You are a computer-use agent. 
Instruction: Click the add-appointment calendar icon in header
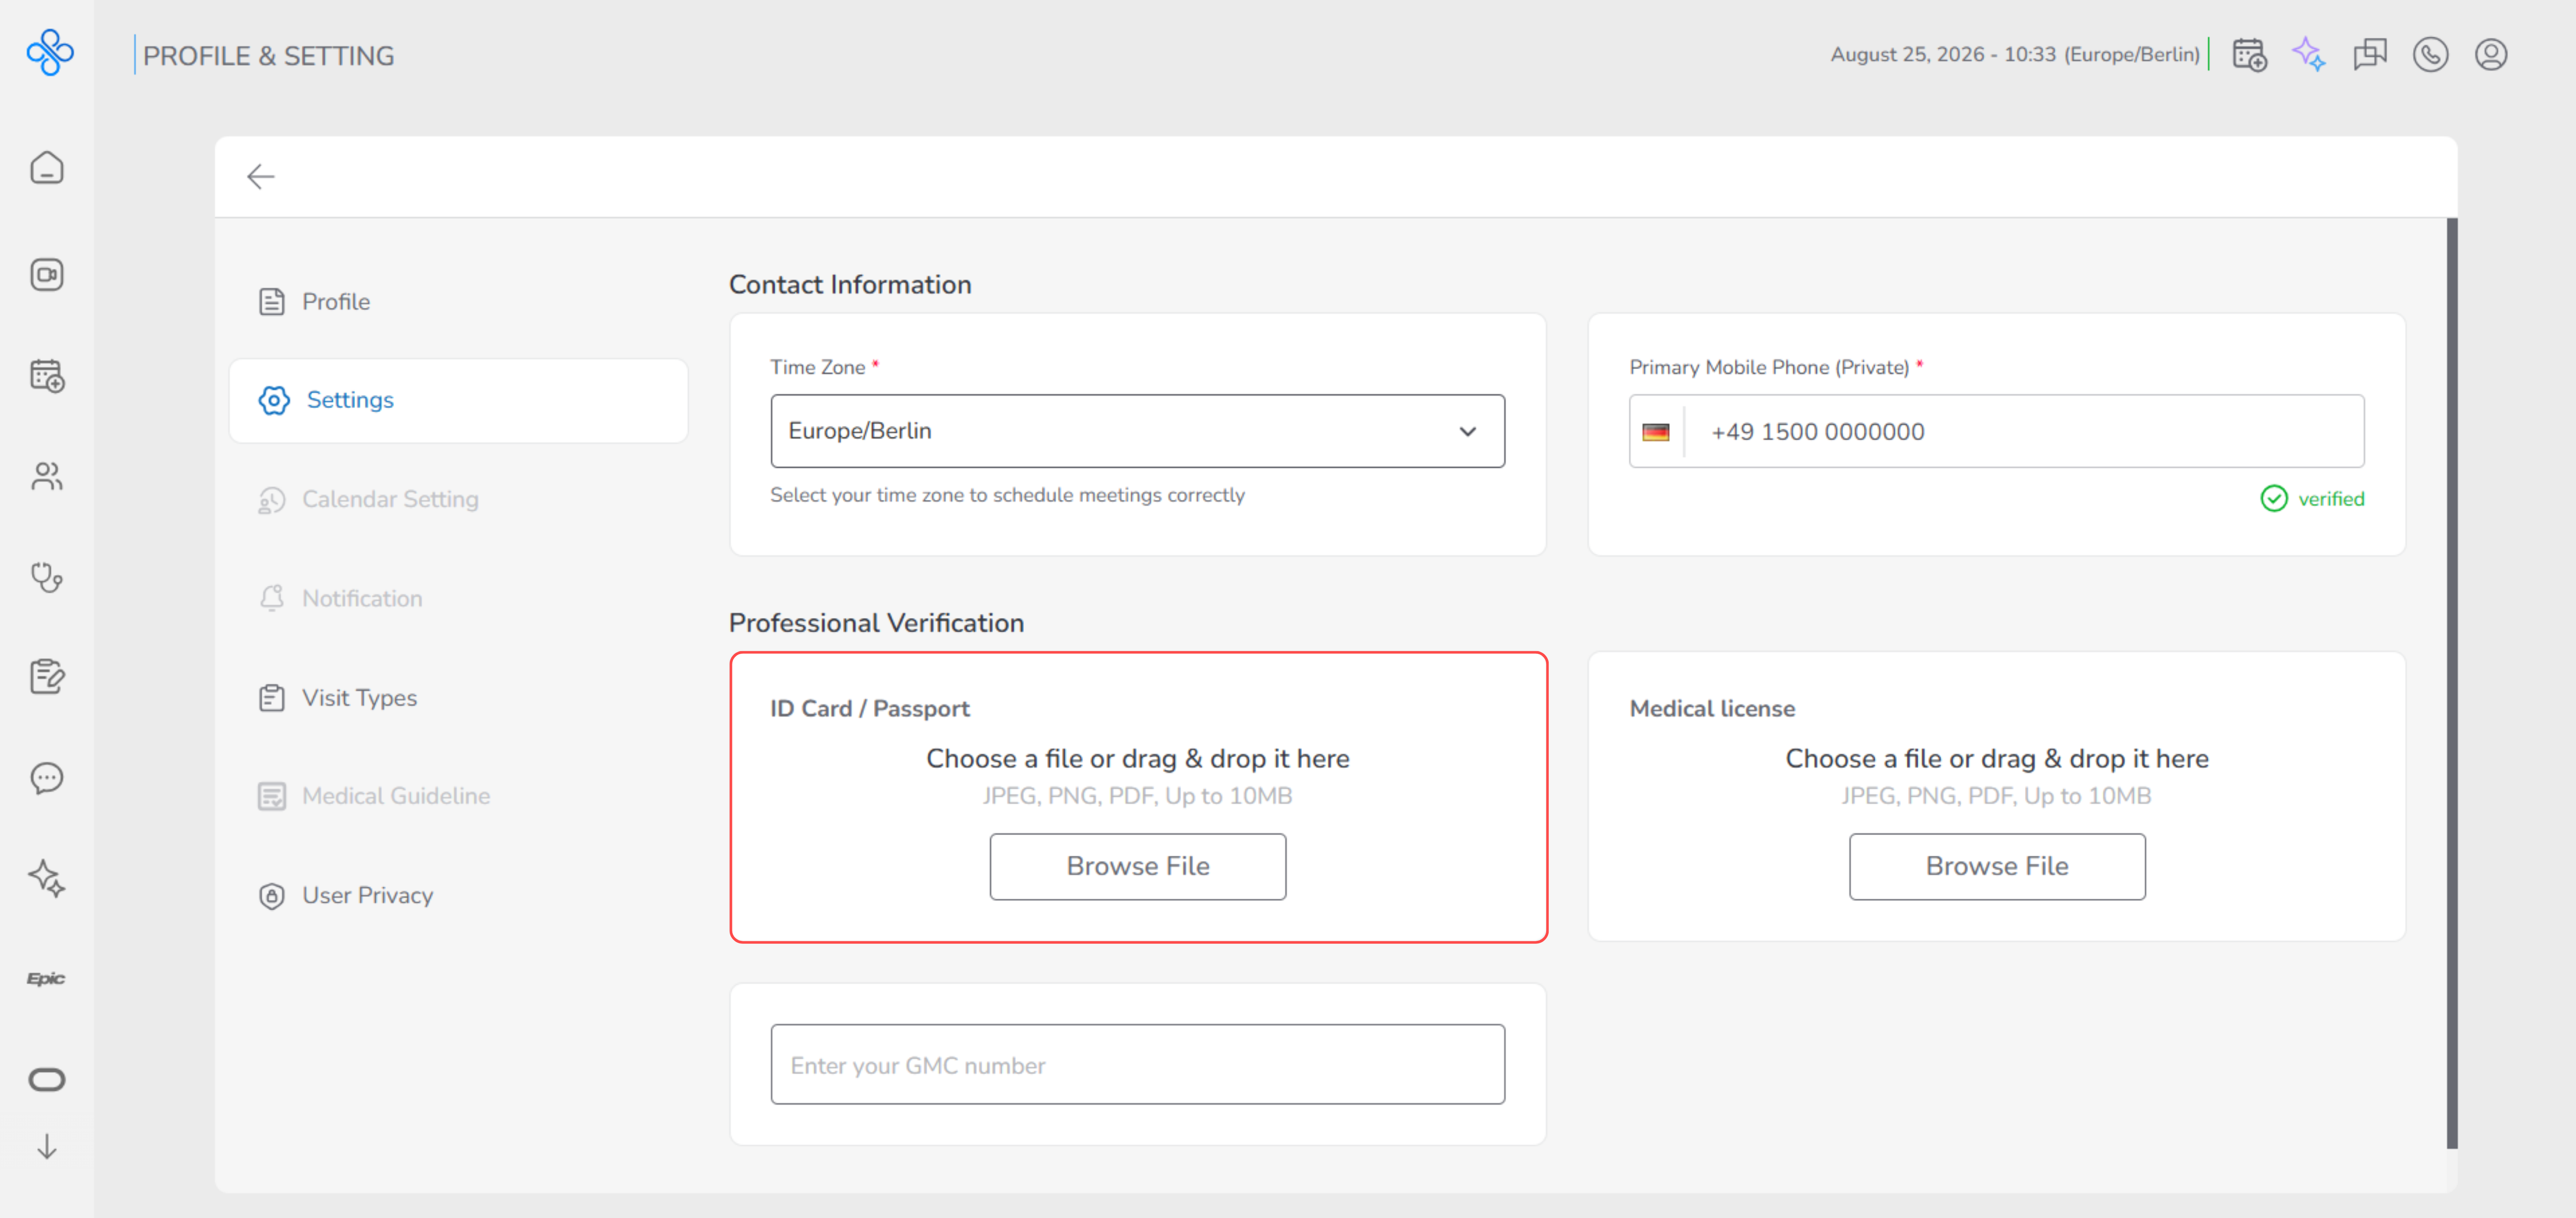tap(2249, 54)
